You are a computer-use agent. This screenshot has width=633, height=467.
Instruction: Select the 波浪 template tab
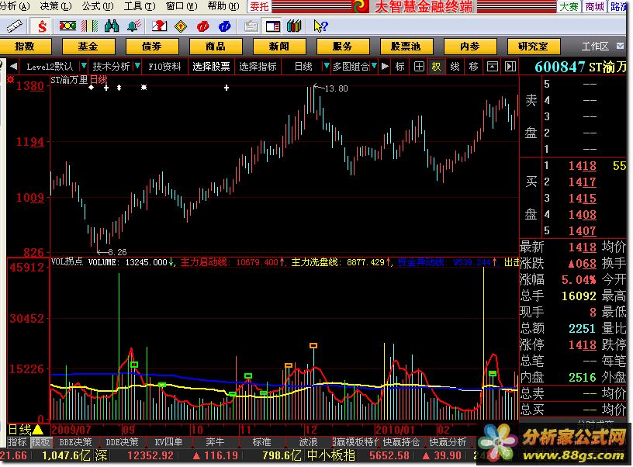click(x=308, y=442)
